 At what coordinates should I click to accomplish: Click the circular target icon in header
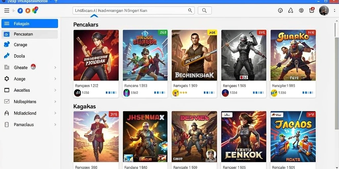pyautogui.click(x=301, y=10)
